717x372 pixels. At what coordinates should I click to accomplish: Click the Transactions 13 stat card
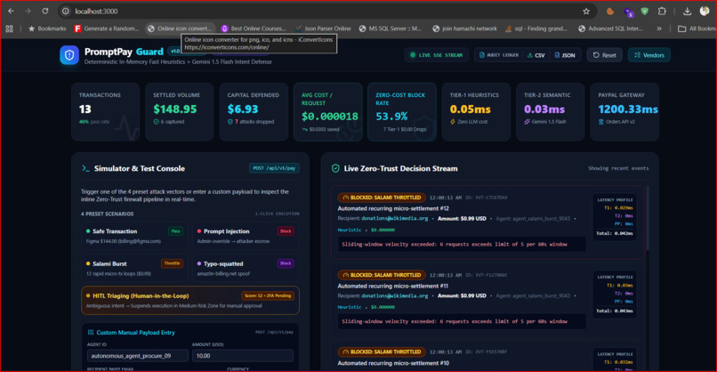(105, 111)
